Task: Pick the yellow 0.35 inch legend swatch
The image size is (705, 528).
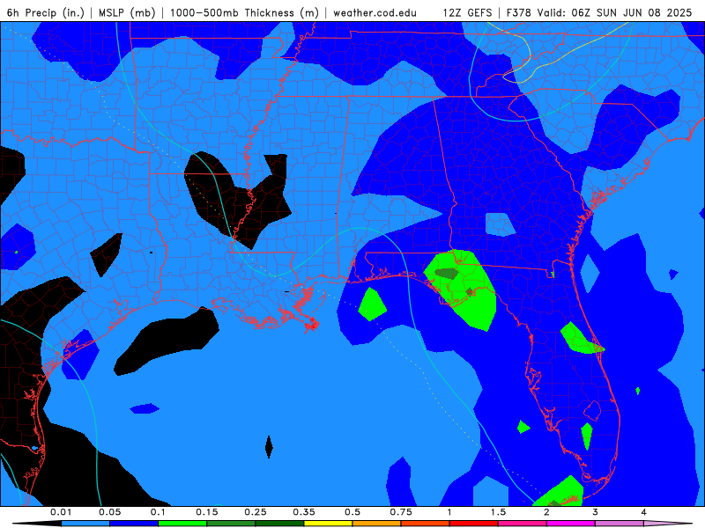Action: pos(328,524)
